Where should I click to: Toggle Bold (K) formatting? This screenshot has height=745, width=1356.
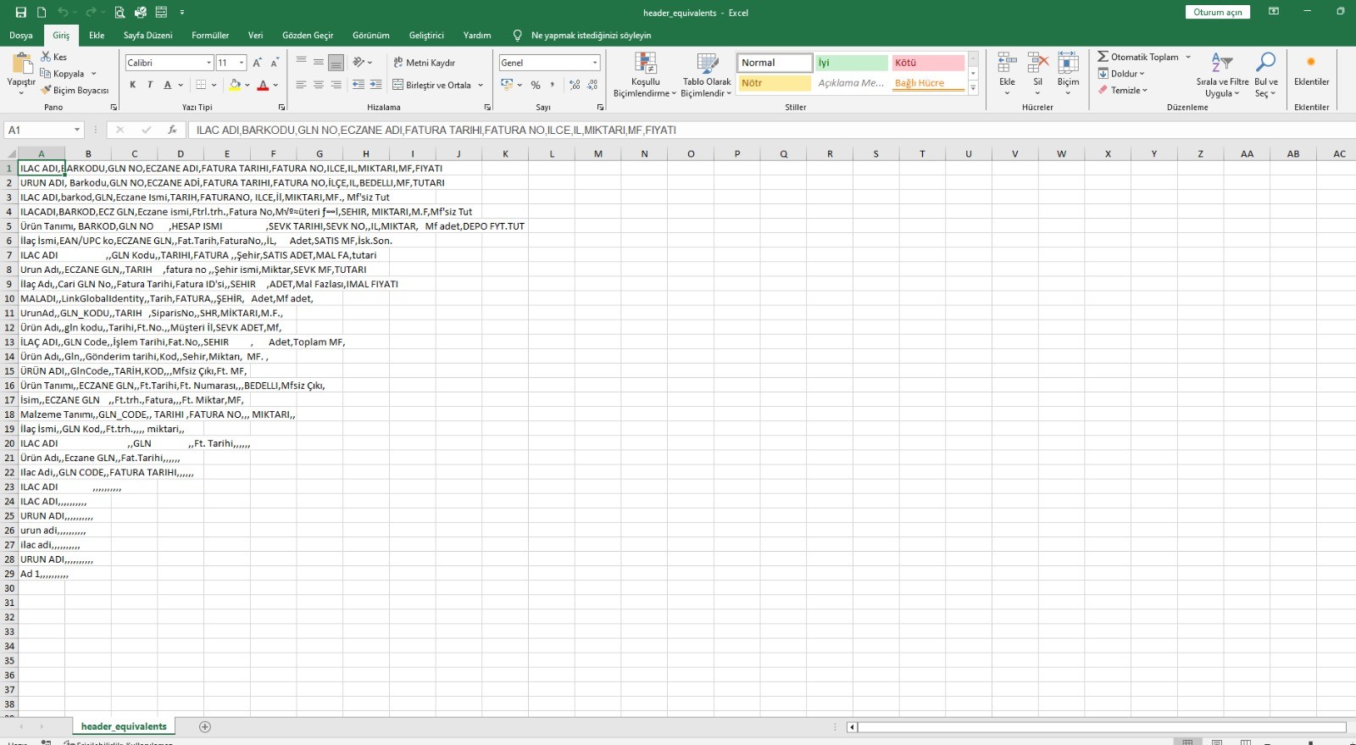(133, 85)
